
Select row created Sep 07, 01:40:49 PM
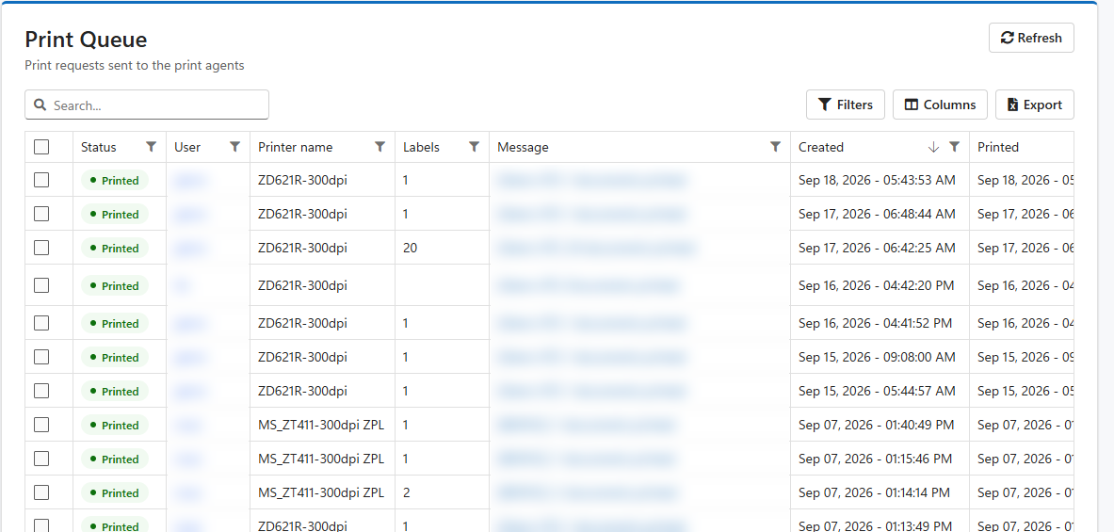41,425
